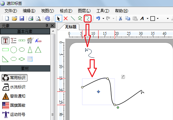The height and width of the screenshot is (120, 173).
Task: Select the A123 serial number element
Action: [x=38, y=41]
